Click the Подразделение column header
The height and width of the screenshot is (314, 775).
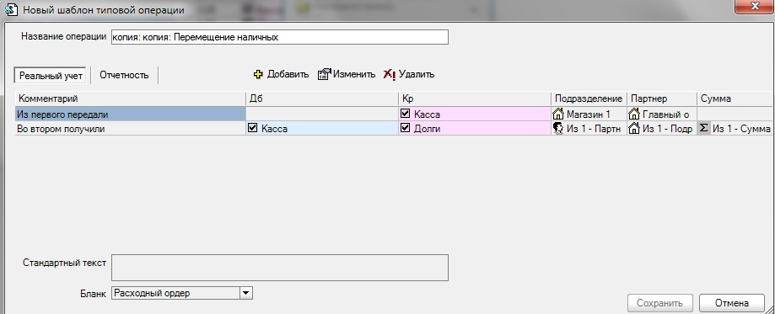pyautogui.click(x=589, y=98)
